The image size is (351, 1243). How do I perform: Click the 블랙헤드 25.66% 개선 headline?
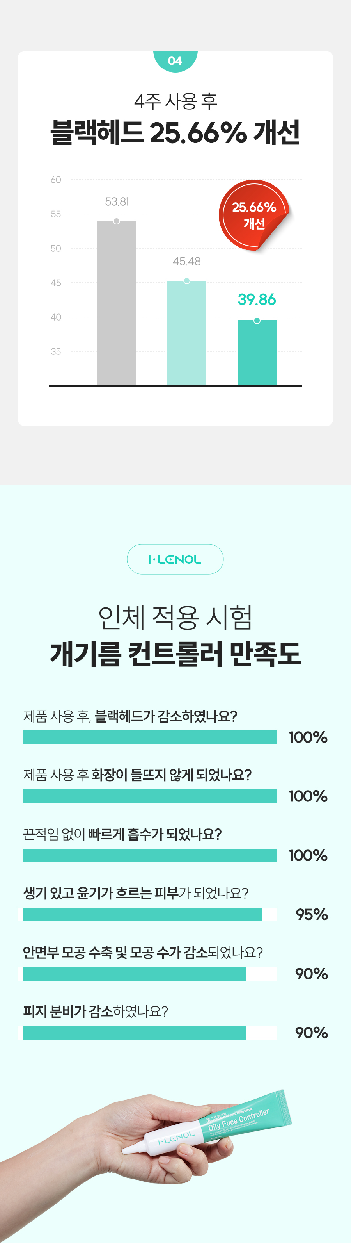175,133
